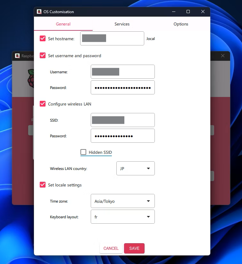Image resolution: width=242 pixels, height=264 pixels.
Task: Open the Services tab
Action: 122,24
